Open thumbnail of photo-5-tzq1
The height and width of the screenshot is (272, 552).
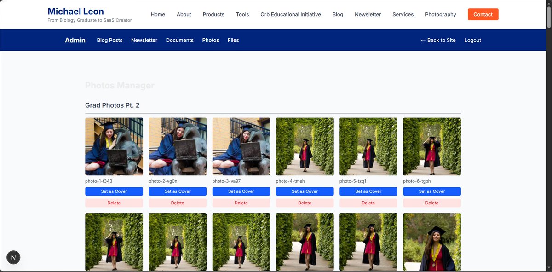coord(368,146)
